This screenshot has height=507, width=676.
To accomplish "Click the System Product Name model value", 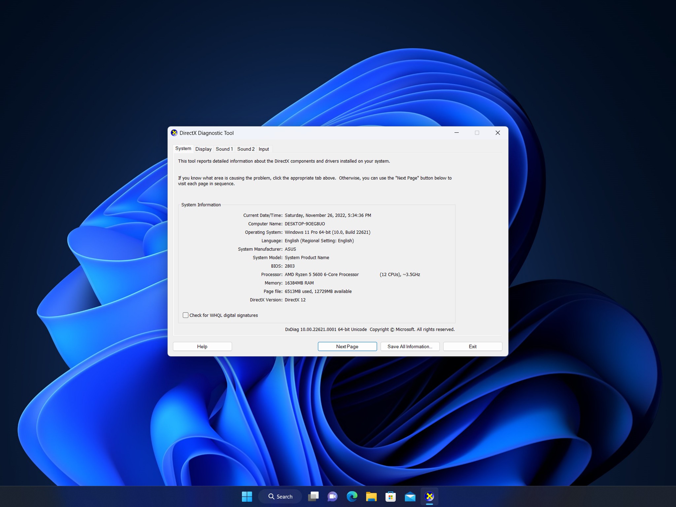I will pos(307,257).
